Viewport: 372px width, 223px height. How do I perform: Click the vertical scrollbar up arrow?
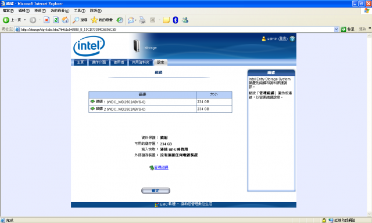(369, 36)
